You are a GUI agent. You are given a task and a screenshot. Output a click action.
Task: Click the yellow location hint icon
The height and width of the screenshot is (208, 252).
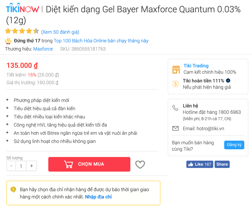pos(13,190)
